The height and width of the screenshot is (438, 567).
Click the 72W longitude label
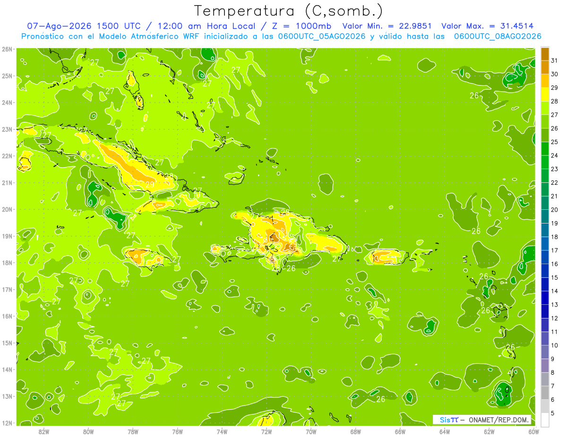point(266,431)
